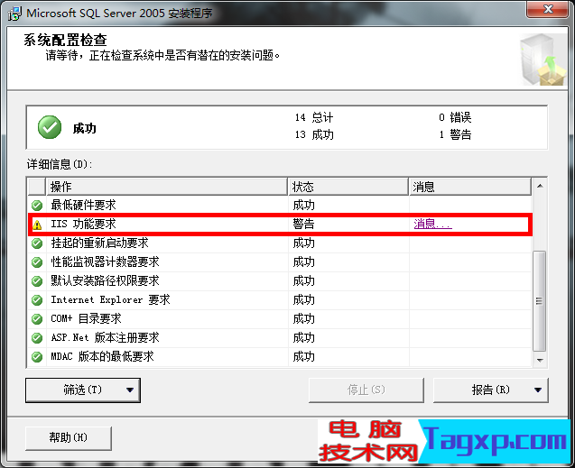Expand the 报告(R) dropdown arrow
Image resolution: width=575 pixels, height=468 pixels.
click(x=538, y=390)
